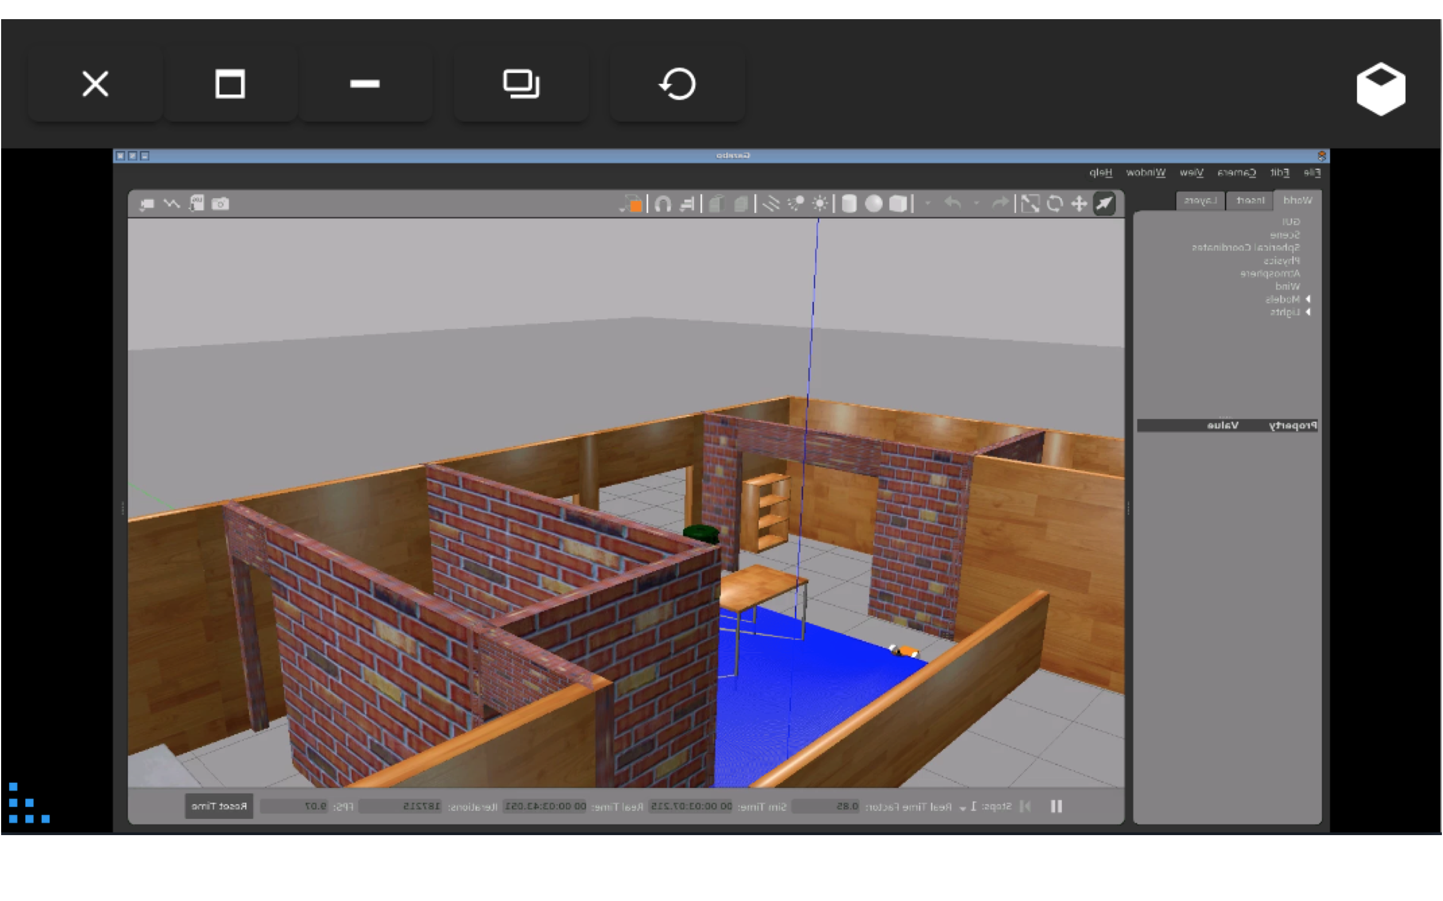Activate the selection mode arrow tool
1443x901 pixels.
[x=1104, y=204]
